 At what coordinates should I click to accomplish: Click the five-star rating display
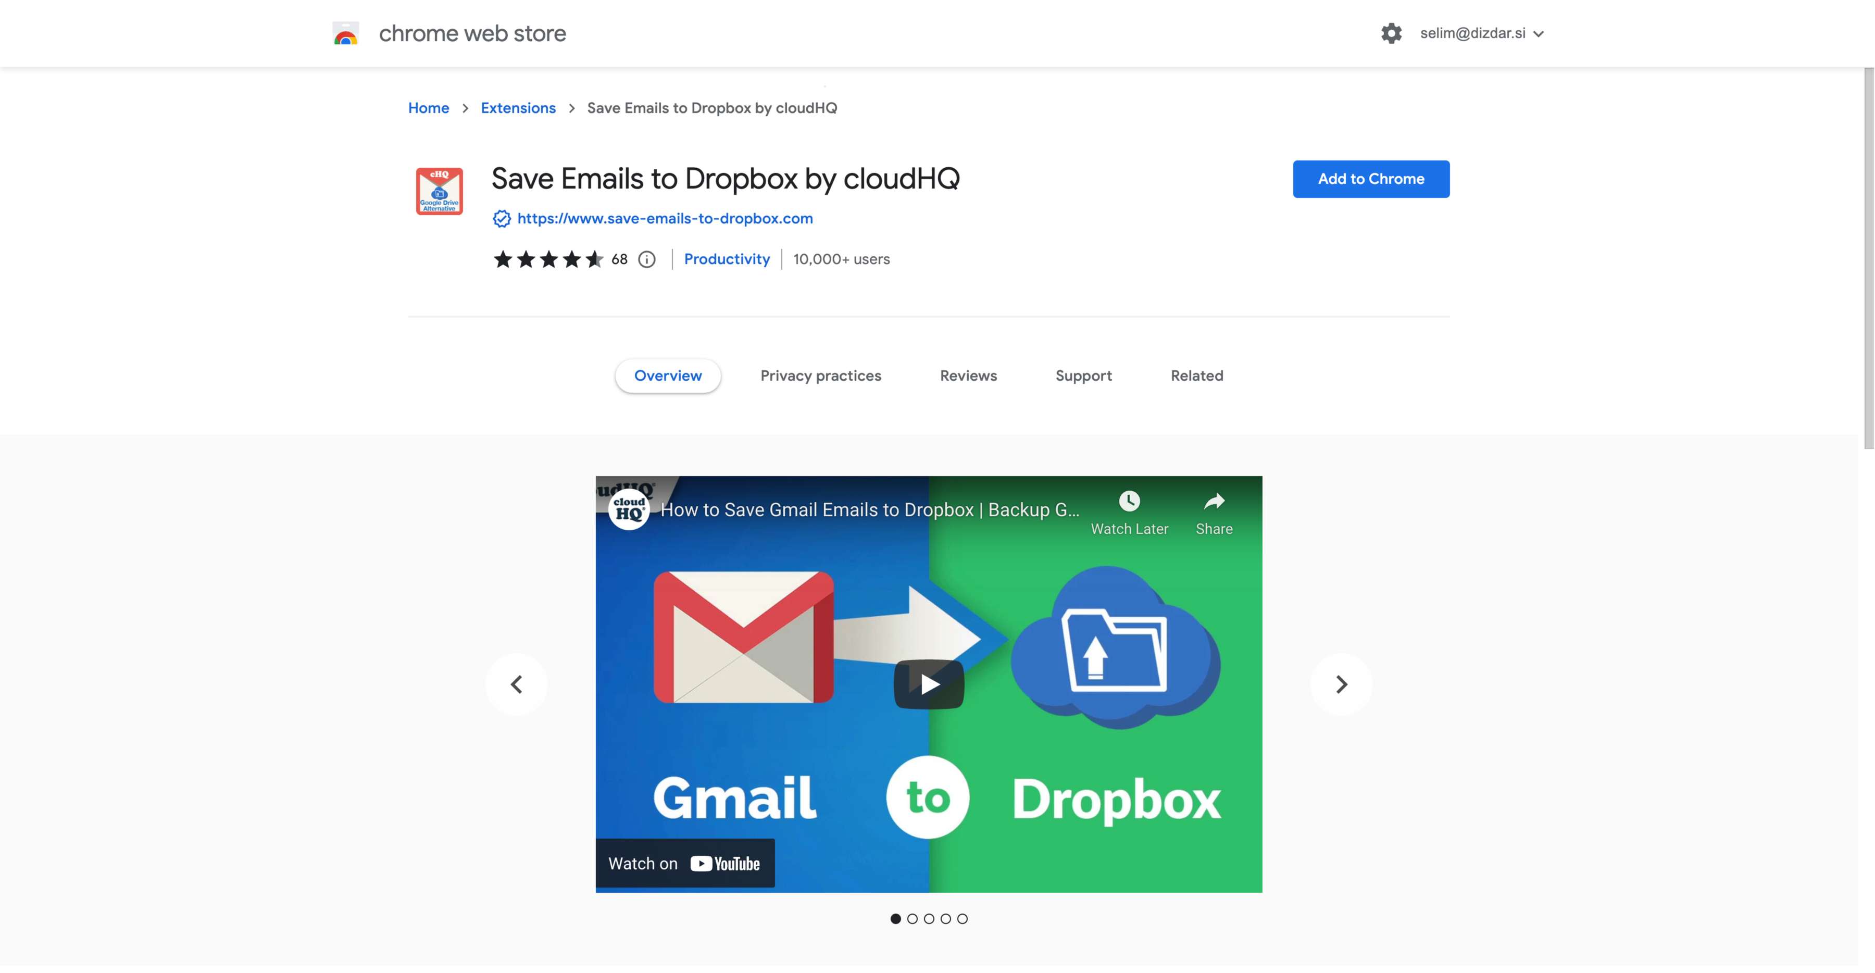(548, 259)
